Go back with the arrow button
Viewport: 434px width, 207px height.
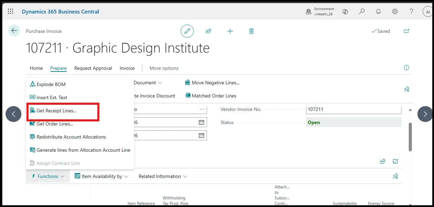point(14,30)
